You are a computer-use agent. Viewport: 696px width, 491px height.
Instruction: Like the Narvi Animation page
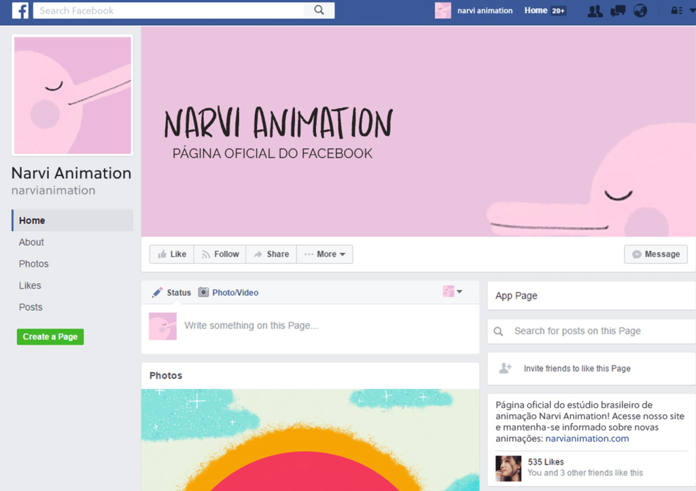[171, 254]
